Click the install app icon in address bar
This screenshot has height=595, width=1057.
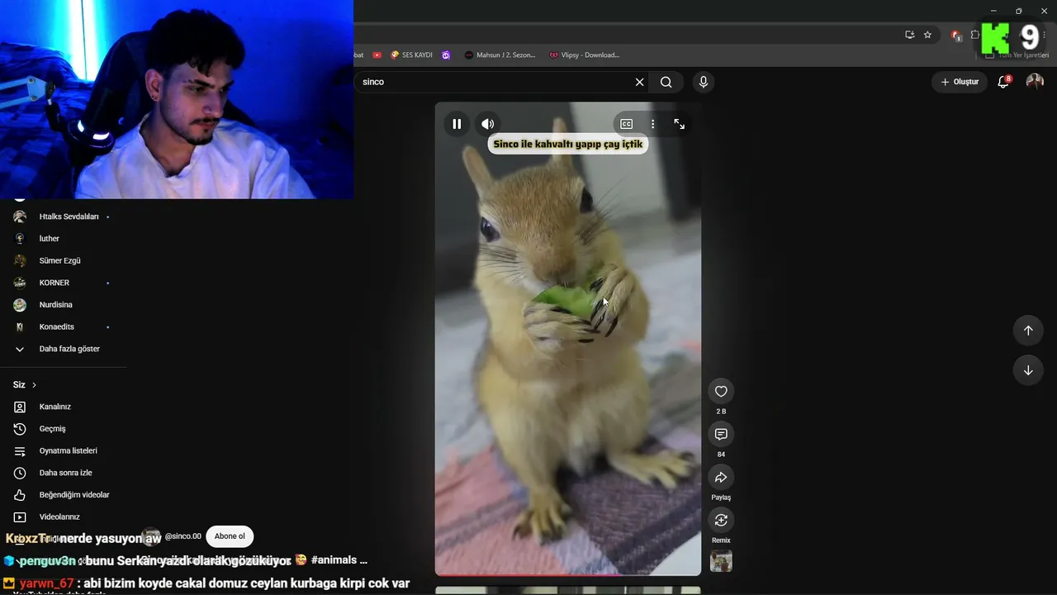point(909,35)
